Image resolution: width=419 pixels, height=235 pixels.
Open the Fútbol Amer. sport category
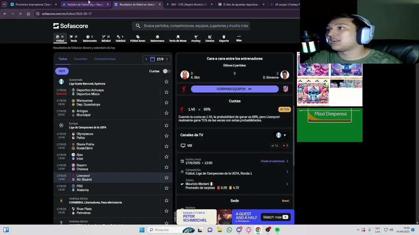138,39
